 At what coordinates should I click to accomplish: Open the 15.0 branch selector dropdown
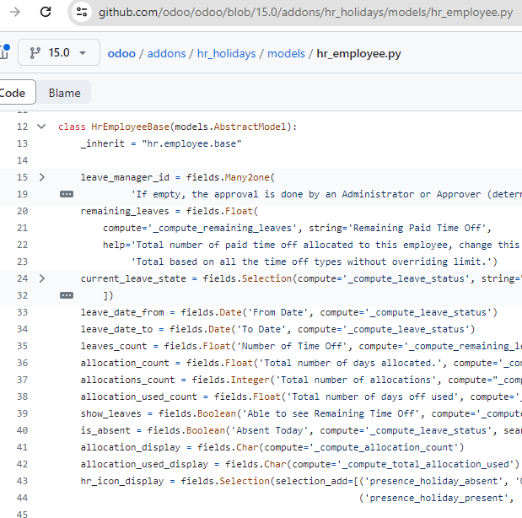(x=59, y=52)
